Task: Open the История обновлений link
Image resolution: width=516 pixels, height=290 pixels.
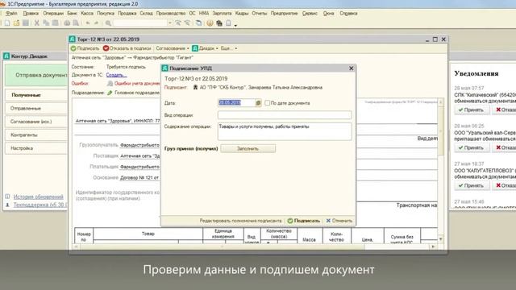Action: [38, 197]
